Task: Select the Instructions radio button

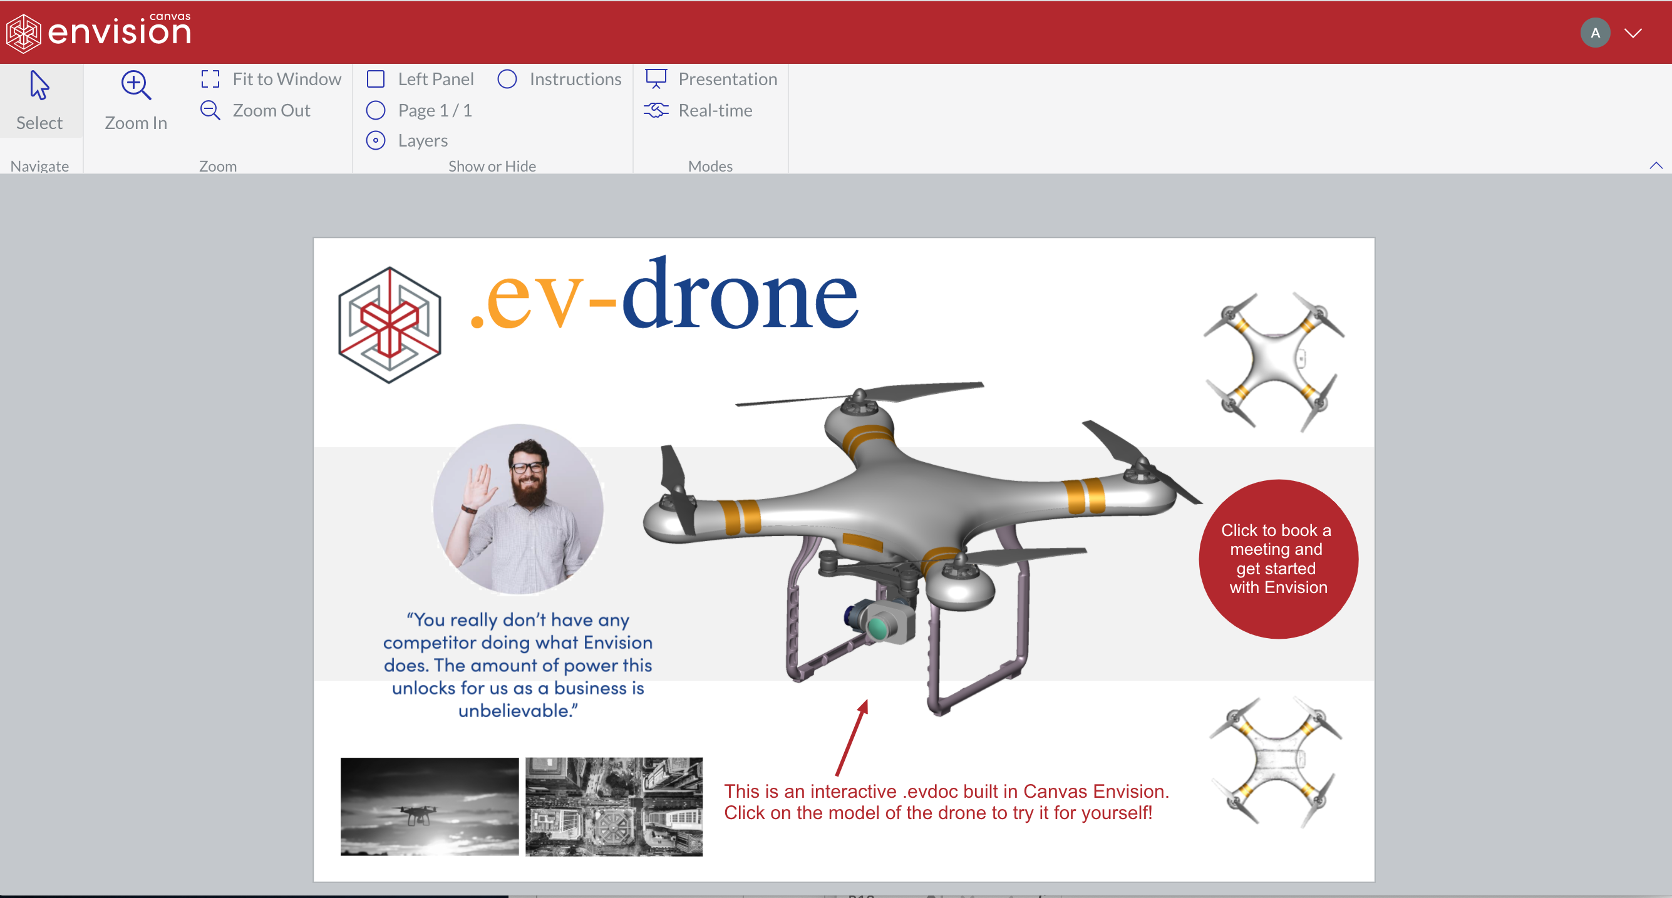Action: [508, 78]
